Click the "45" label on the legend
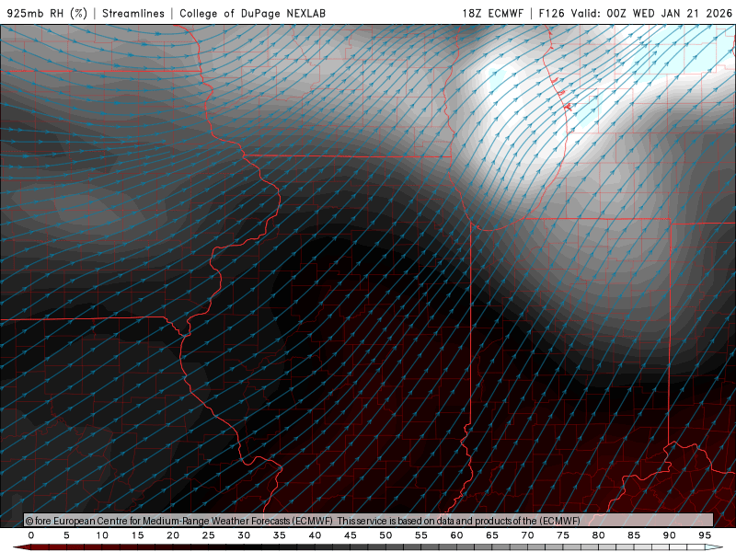 coord(351,535)
